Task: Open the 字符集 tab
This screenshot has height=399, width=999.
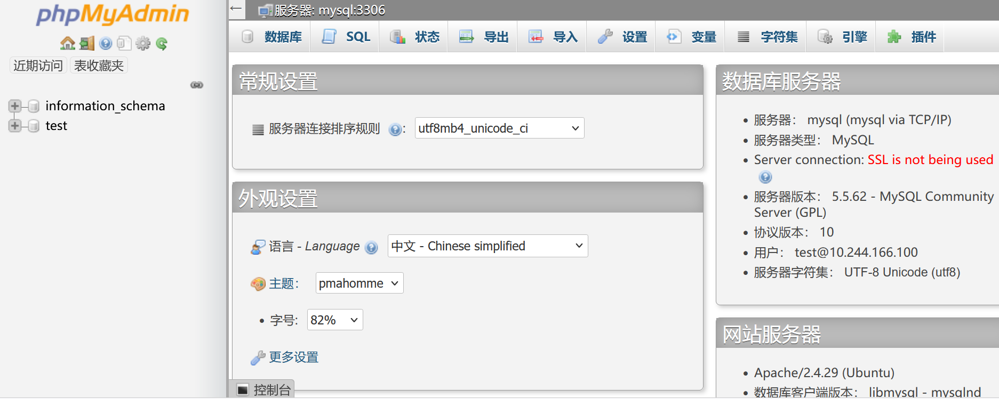Action: [x=766, y=37]
